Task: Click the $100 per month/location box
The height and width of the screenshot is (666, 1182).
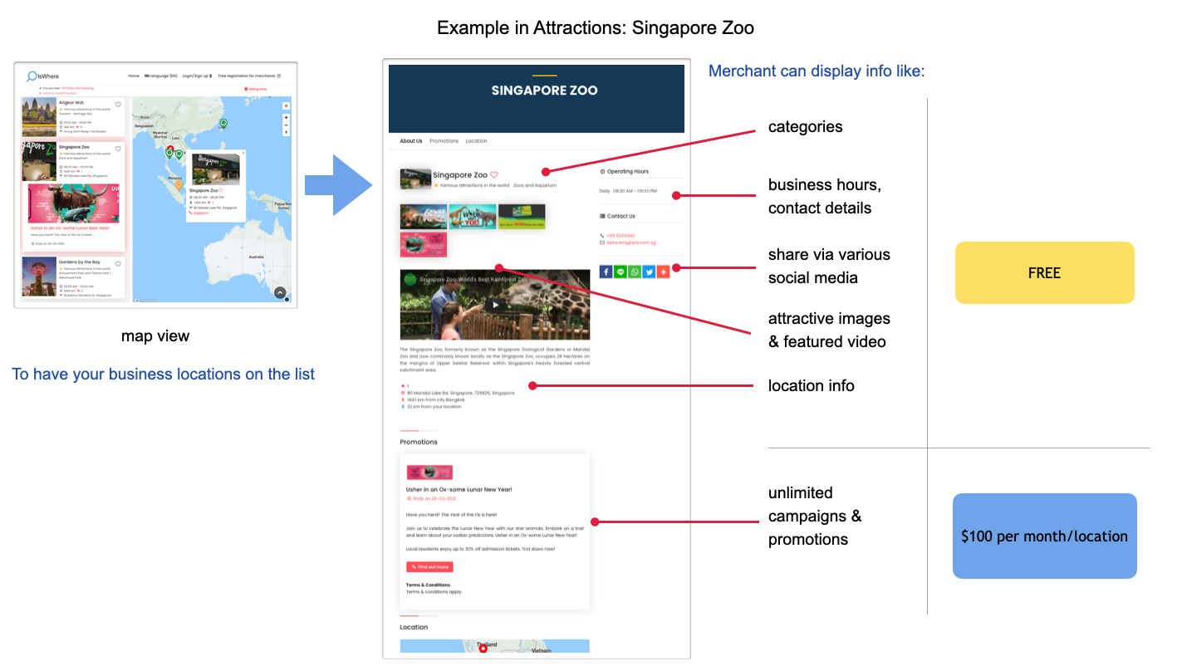Action: click(1044, 536)
